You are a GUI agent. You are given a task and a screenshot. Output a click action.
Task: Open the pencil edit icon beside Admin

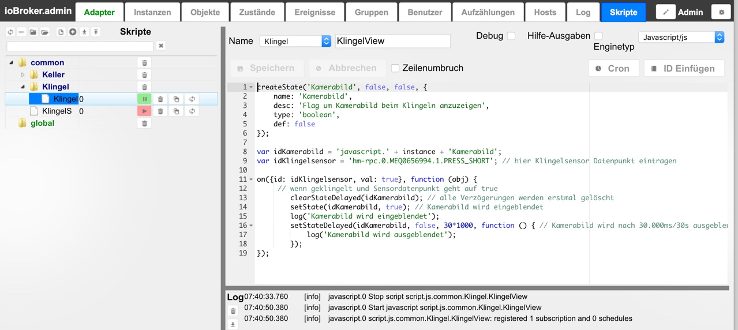pyautogui.click(x=665, y=12)
